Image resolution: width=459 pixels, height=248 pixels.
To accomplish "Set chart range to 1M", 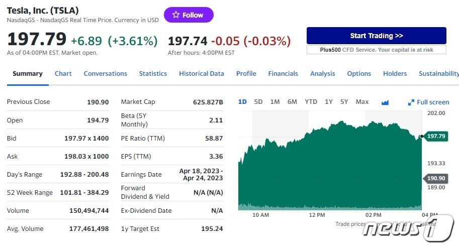I will click(275, 102).
